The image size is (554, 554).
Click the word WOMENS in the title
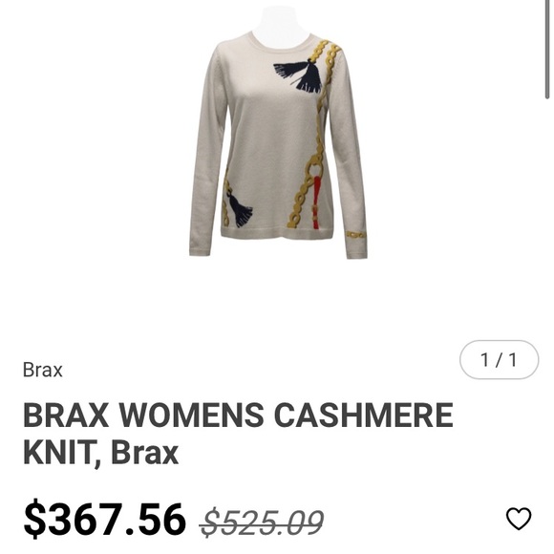tap(191, 415)
